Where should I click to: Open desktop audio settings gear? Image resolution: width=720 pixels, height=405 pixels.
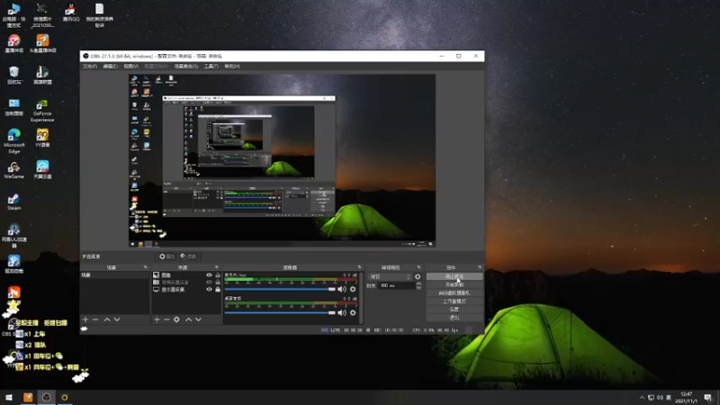(x=353, y=312)
